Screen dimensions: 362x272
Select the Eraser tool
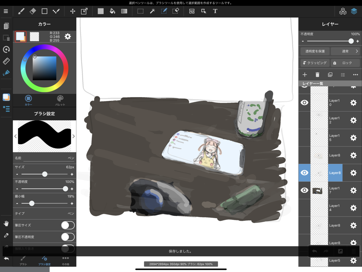click(33, 11)
